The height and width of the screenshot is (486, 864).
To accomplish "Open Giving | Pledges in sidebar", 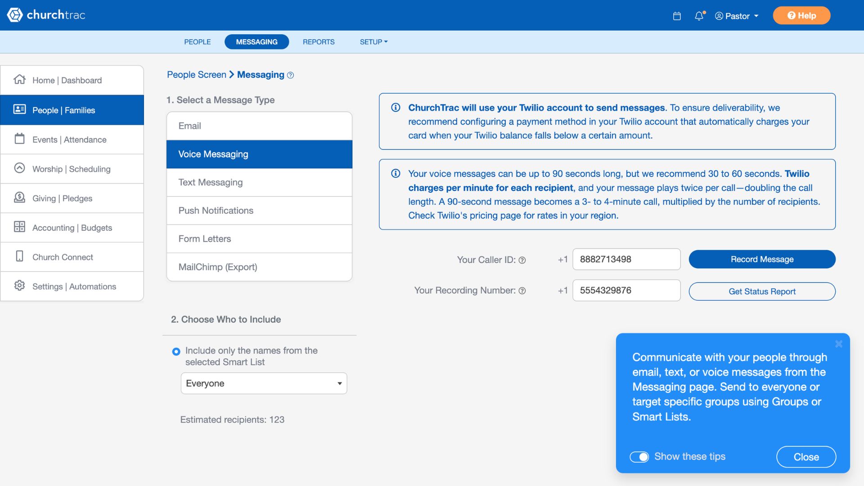I will click(72, 198).
